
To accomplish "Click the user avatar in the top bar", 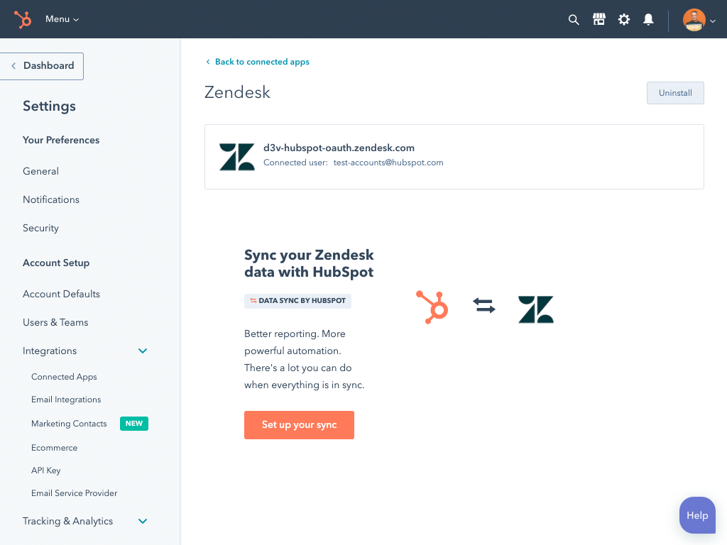I will pyautogui.click(x=694, y=19).
